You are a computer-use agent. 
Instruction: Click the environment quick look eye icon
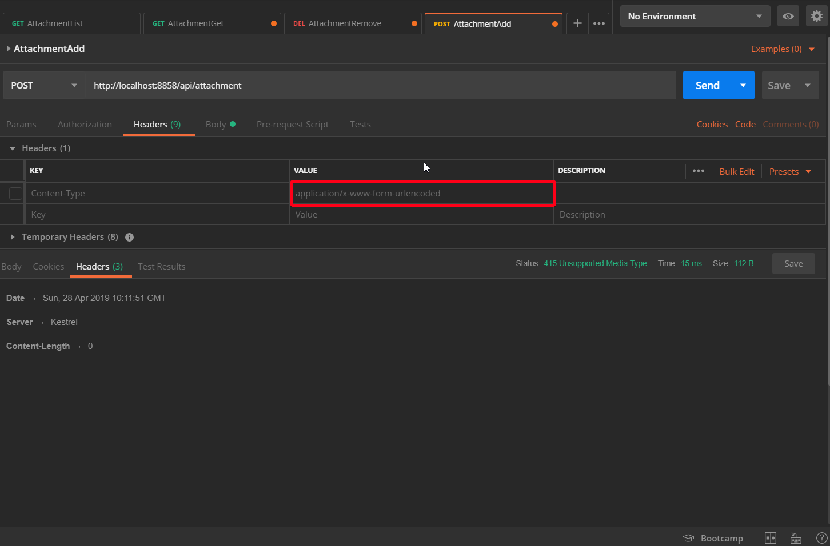coord(788,16)
